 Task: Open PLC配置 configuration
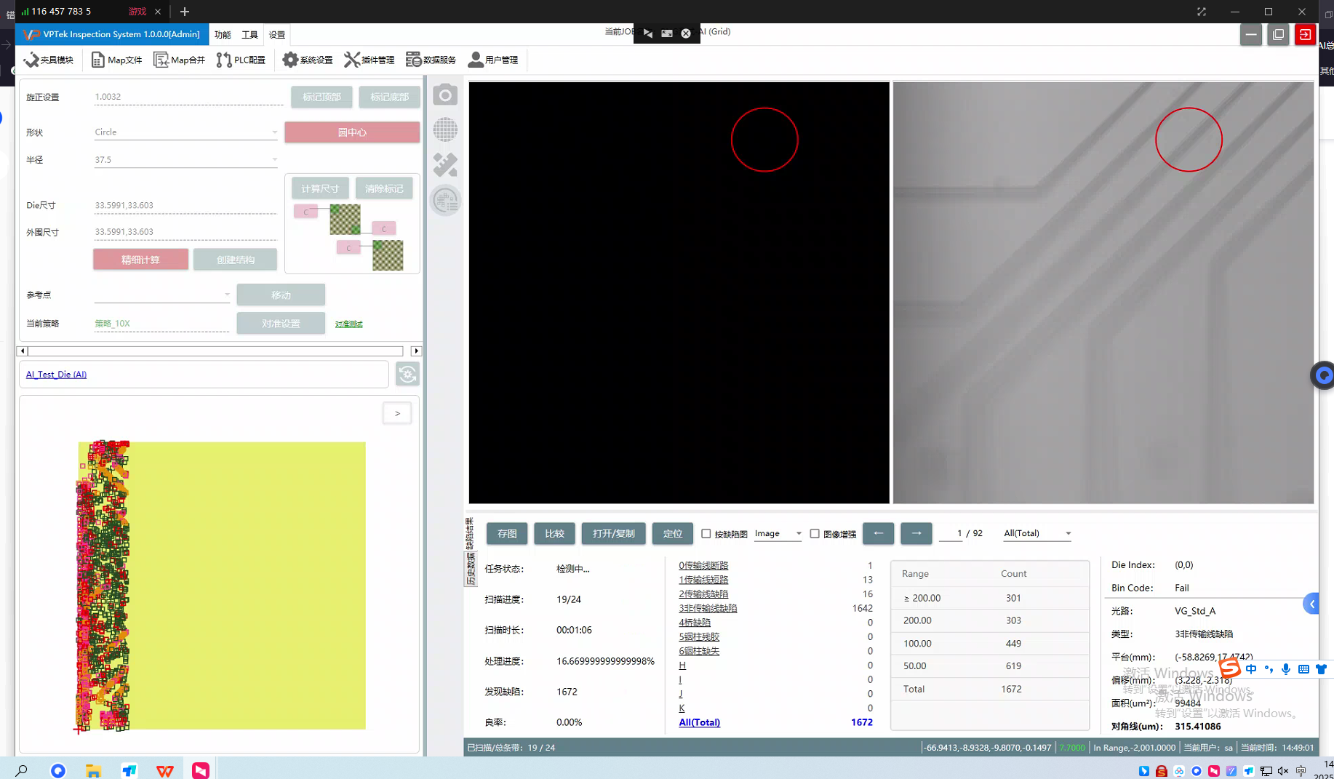(x=241, y=60)
